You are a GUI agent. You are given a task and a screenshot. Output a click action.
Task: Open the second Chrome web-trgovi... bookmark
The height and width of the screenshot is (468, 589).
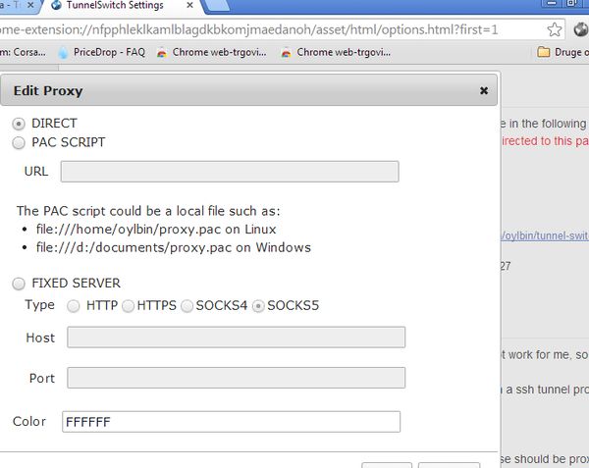pyautogui.click(x=336, y=52)
